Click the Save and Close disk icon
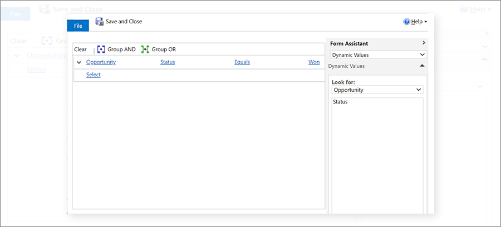Viewport: 501px width, 227px height. tap(100, 22)
